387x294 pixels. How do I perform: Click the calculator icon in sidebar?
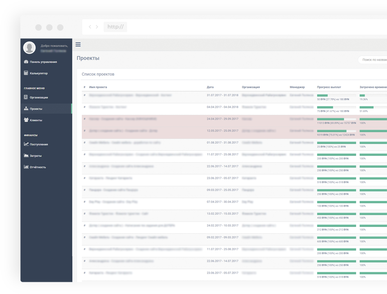[26, 73]
